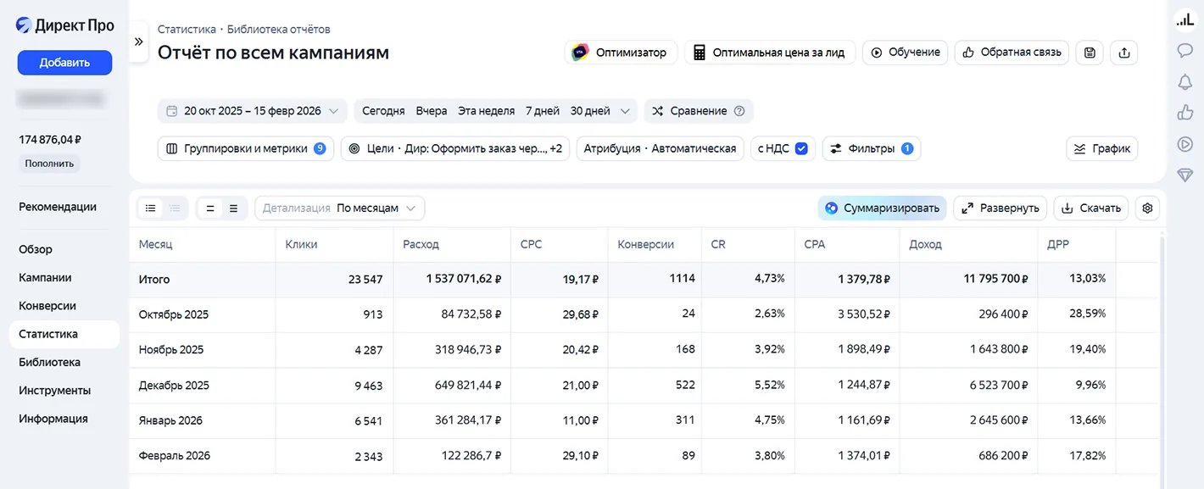Click Пополнить to top up balance
This screenshot has width=1204, height=489.
coord(49,164)
